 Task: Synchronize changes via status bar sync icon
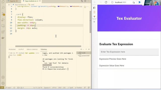pyautogui.click(x=14, y=87)
